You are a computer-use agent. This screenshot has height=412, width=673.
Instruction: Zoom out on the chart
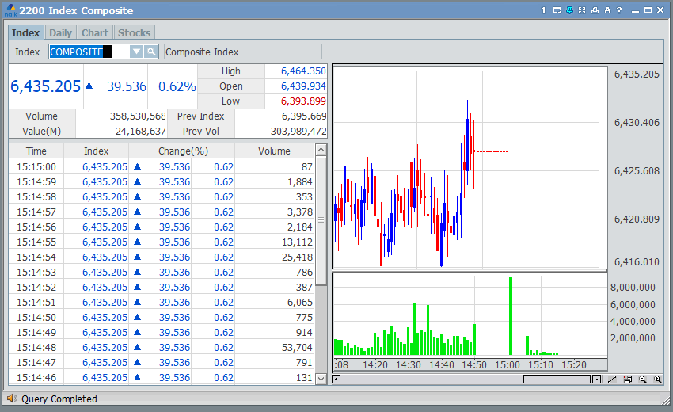642,380
